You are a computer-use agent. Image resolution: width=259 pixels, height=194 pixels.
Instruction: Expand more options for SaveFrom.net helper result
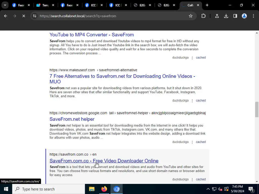[192, 142]
